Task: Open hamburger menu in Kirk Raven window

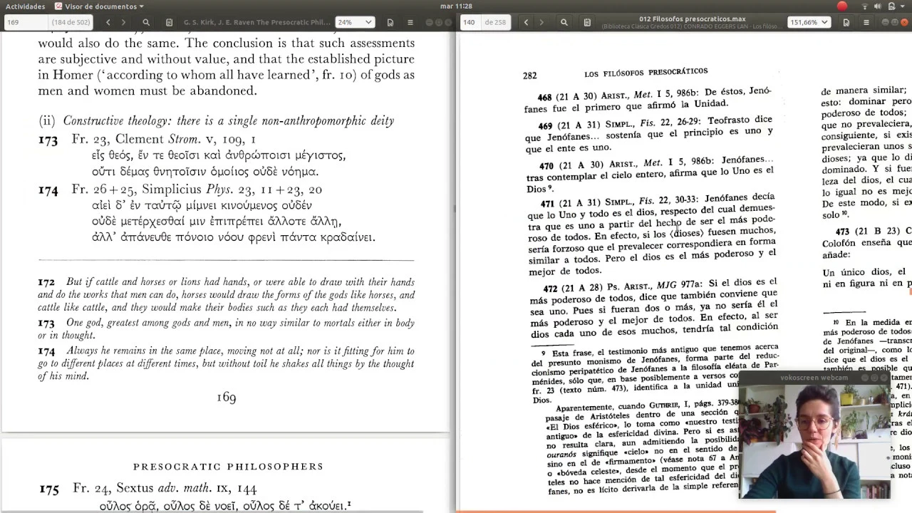Action: pos(410,22)
